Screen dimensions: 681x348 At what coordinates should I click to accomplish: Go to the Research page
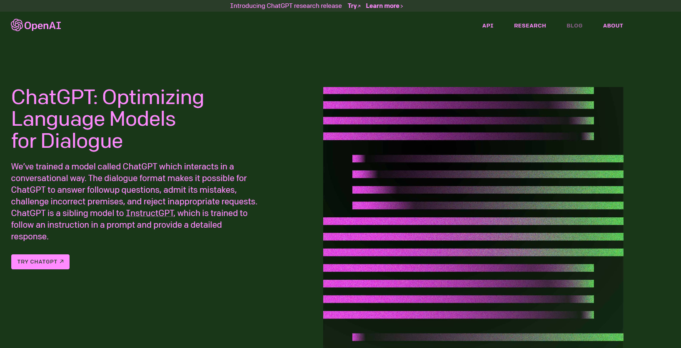coord(530,26)
